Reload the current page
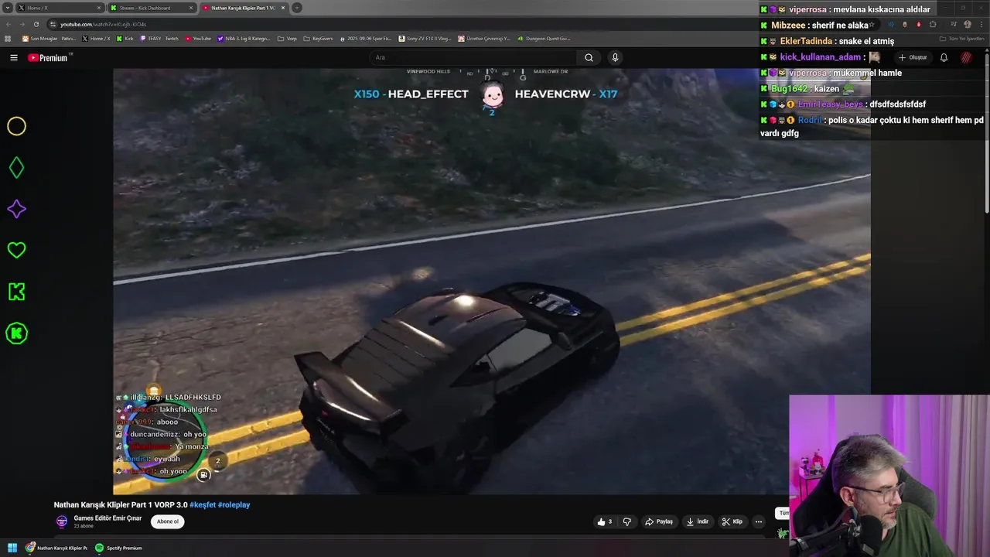990x557 pixels. (x=36, y=24)
